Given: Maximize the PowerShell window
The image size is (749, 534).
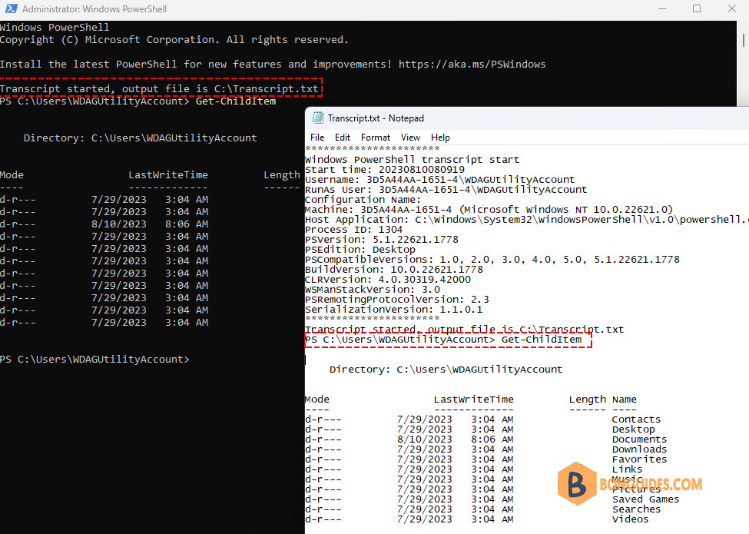Looking at the screenshot, I should click(x=697, y=8).
